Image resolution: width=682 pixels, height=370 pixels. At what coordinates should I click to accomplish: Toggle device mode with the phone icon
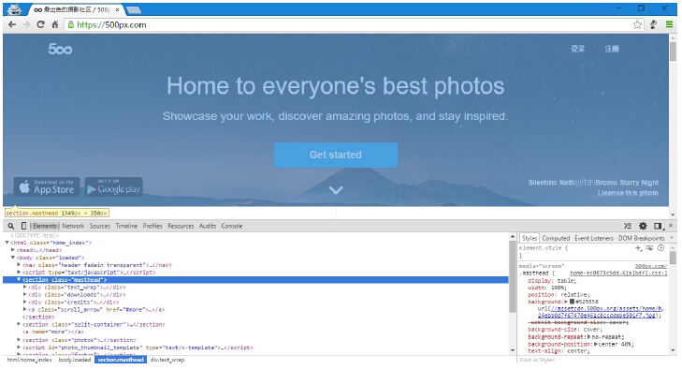point(24,226)
